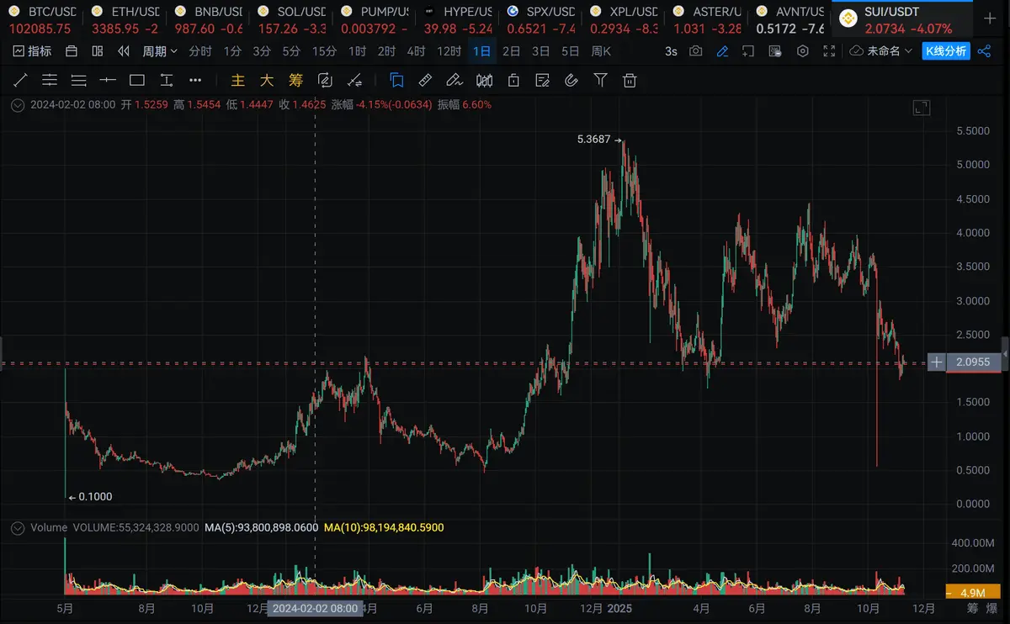Toggle the 大 indicator button
The height and width of the screenshot is (624, 1010).
coord(267,81)
